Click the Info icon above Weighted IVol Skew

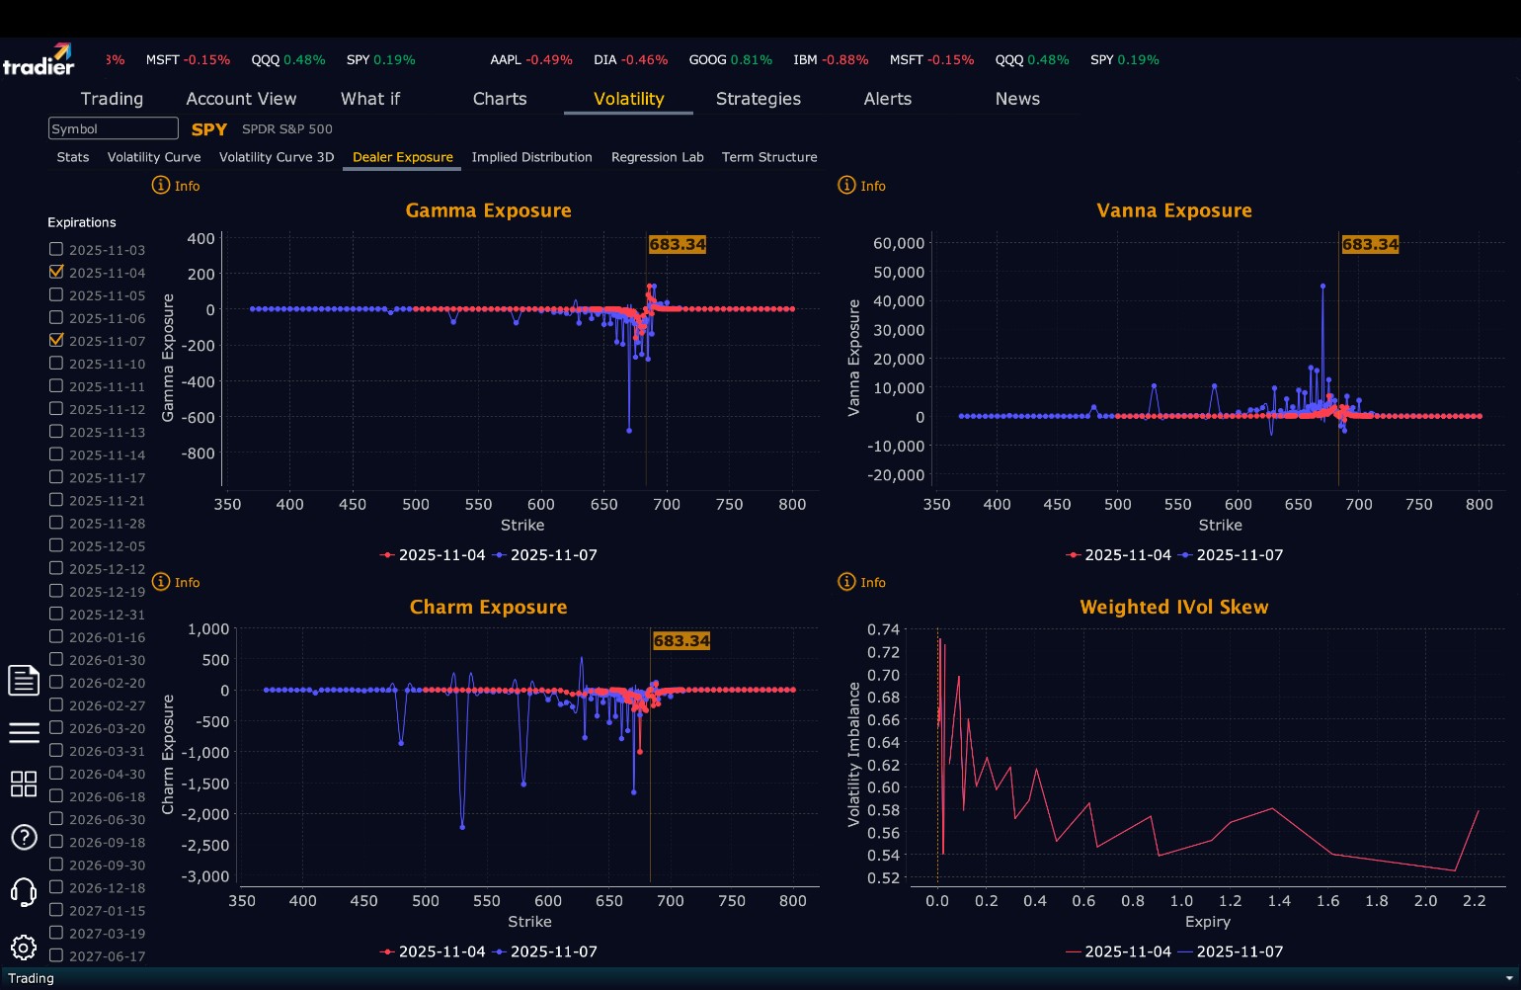pyautogui.click(x=846, y=582)
